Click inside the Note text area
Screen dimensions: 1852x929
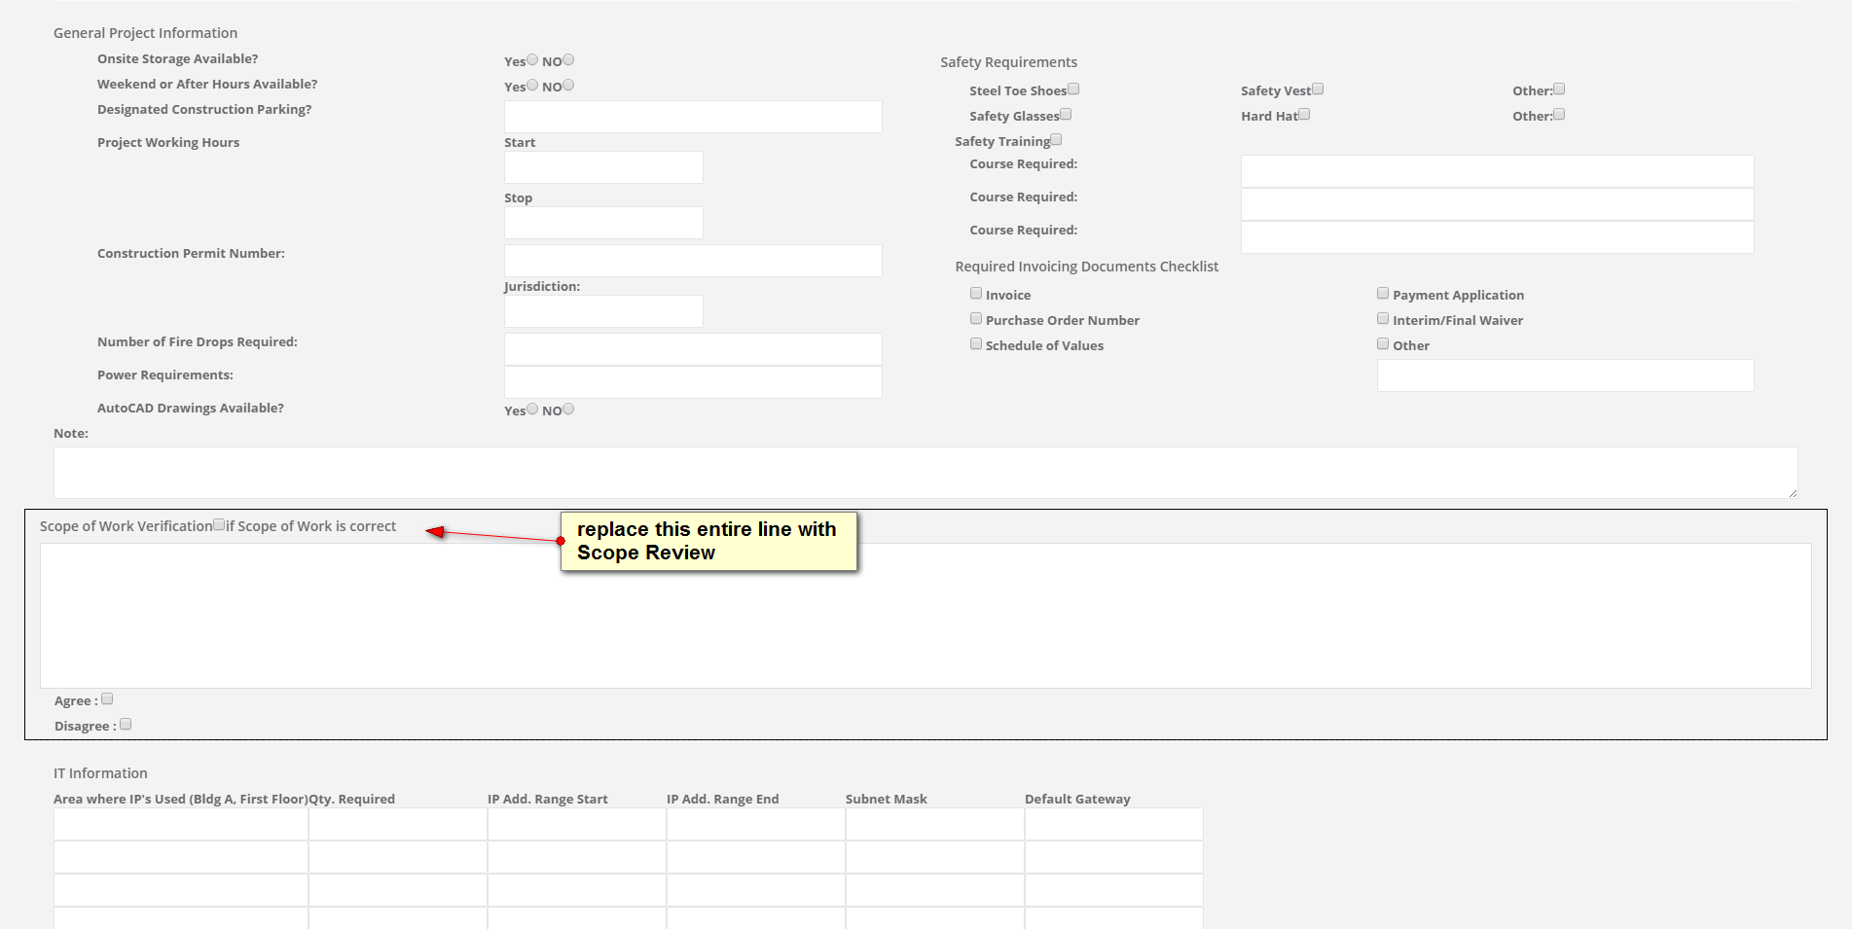926,473
